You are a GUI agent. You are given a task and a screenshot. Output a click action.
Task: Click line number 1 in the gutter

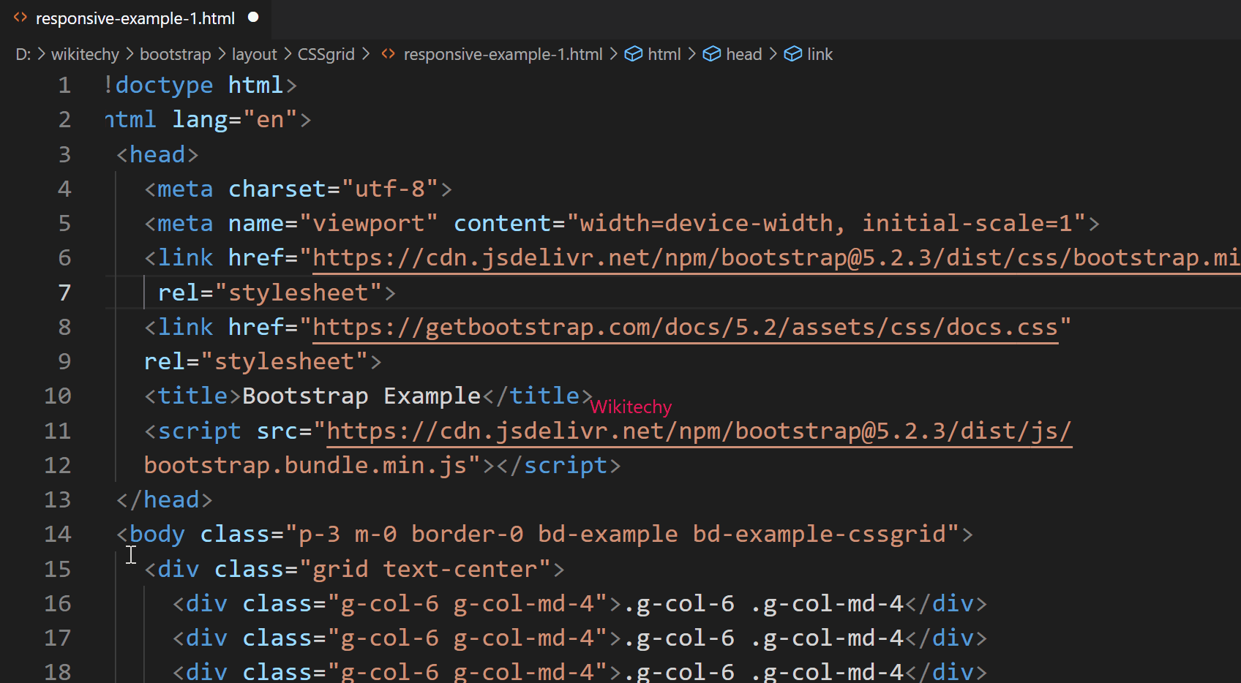point(64,85)
